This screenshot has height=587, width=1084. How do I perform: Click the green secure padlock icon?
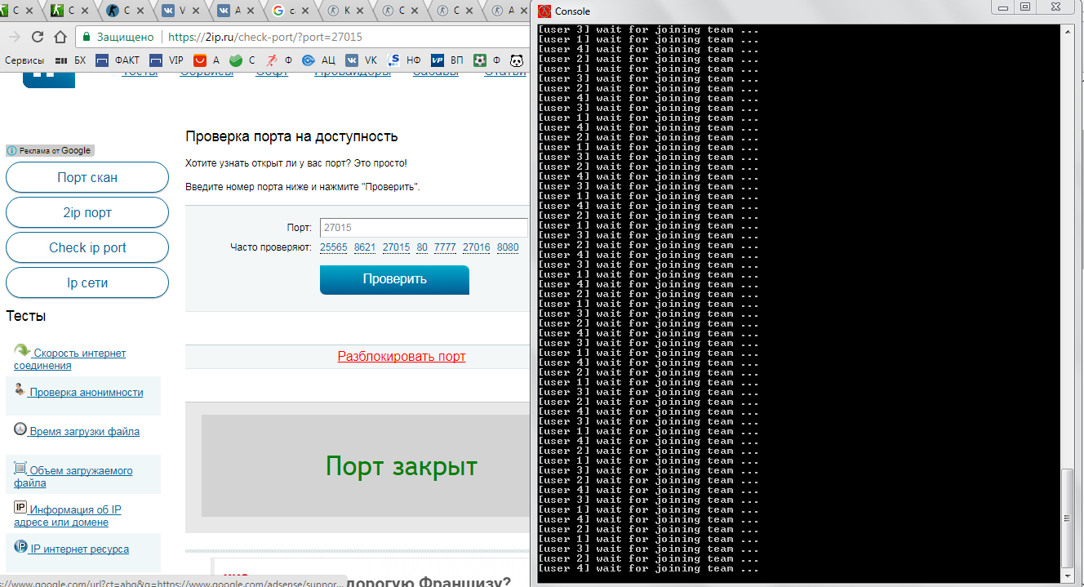[86, 37]
